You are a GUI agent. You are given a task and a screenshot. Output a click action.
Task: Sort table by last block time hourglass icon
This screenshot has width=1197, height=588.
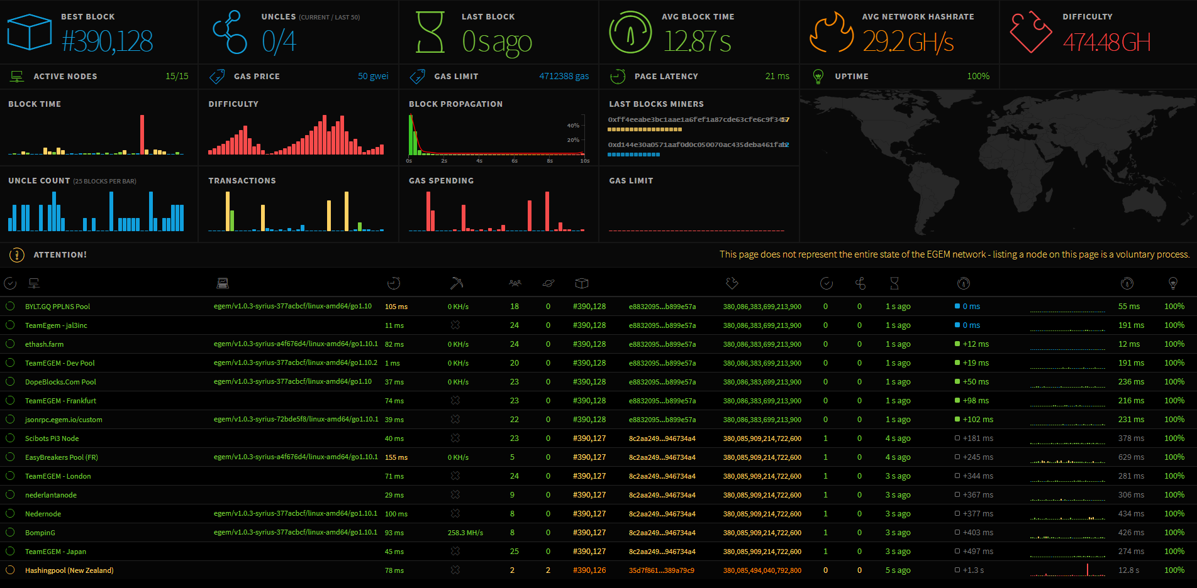894,283
